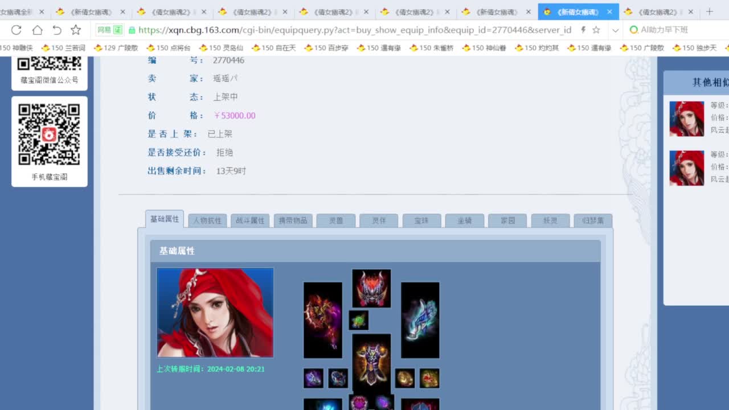Open the 150 自在天 bookmark
The image size is (729, 410).
(274, 48)
